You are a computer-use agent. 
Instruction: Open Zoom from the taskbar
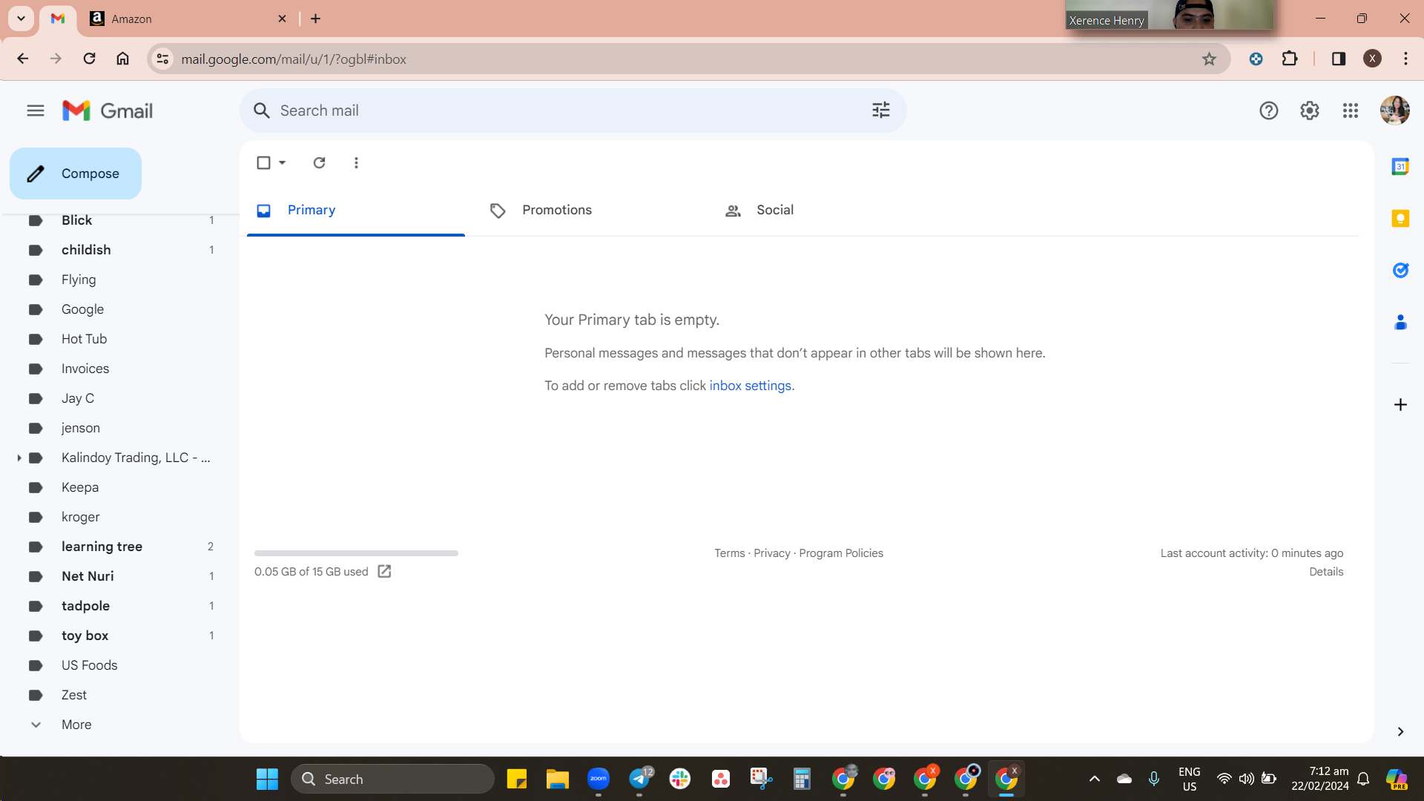pos(598,779)
